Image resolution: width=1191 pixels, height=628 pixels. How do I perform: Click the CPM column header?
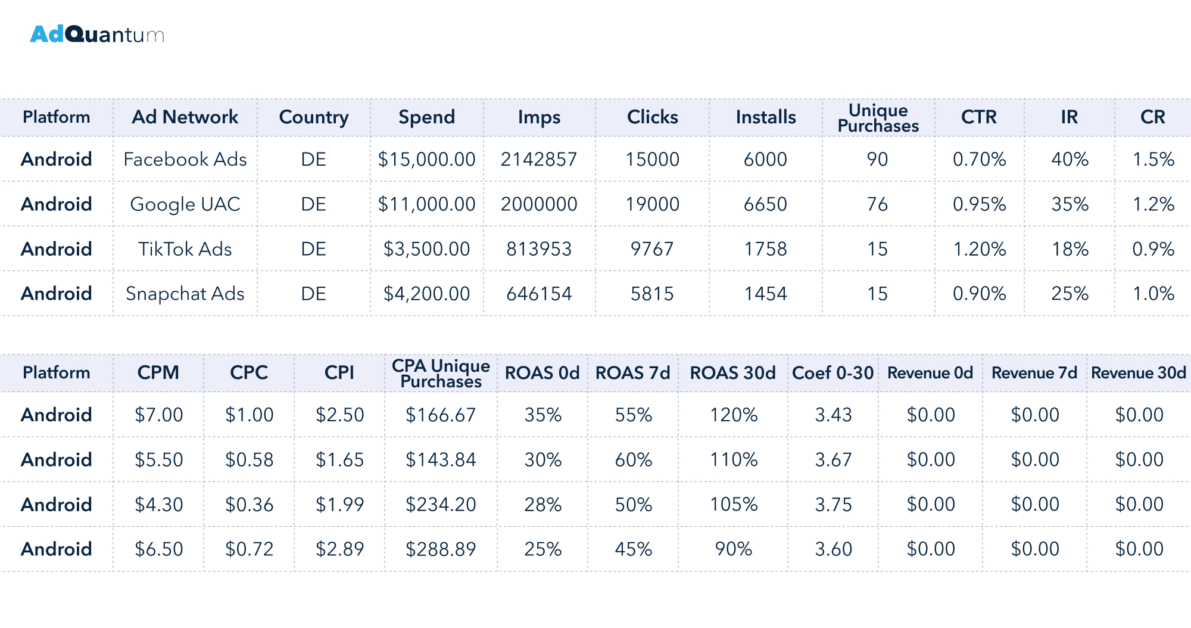[158, 372]
